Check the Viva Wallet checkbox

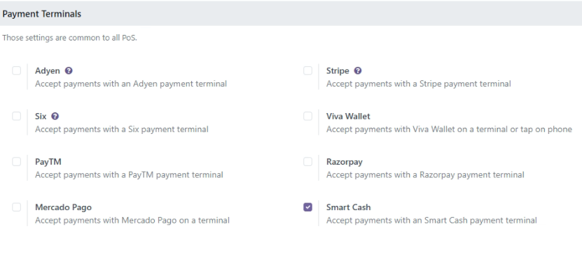coord(307,116)
